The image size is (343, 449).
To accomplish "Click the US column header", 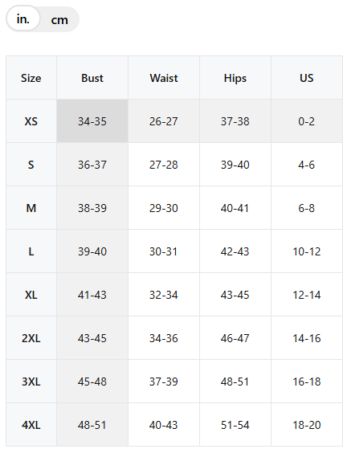I will 307,78.
